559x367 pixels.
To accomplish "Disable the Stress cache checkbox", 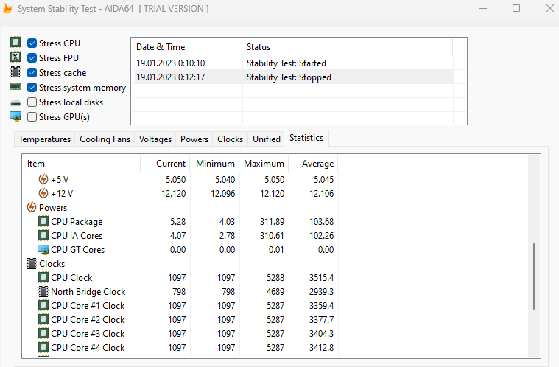I will (x=32, y=73).
